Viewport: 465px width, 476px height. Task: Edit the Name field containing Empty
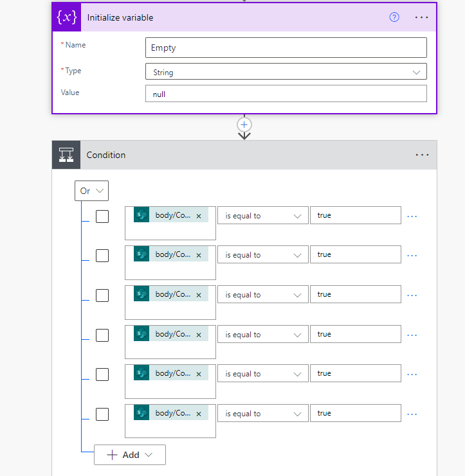(286, 48)
